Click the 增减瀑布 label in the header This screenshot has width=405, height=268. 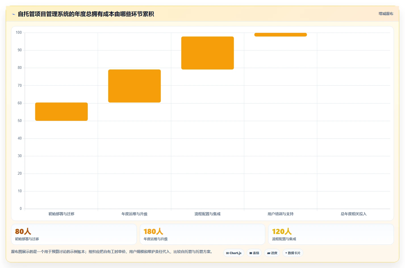[386, 14]
